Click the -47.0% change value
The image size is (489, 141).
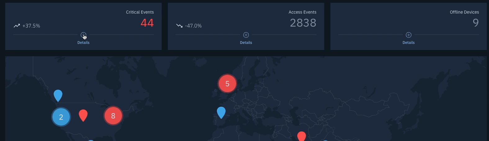pyautogui.click(x=193, y=26)
